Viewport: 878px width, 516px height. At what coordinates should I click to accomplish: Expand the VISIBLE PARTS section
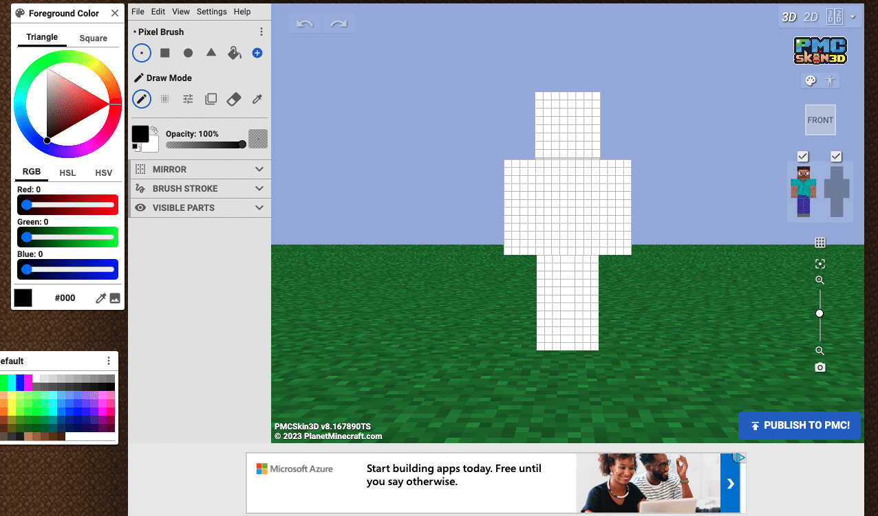(200, 207)
